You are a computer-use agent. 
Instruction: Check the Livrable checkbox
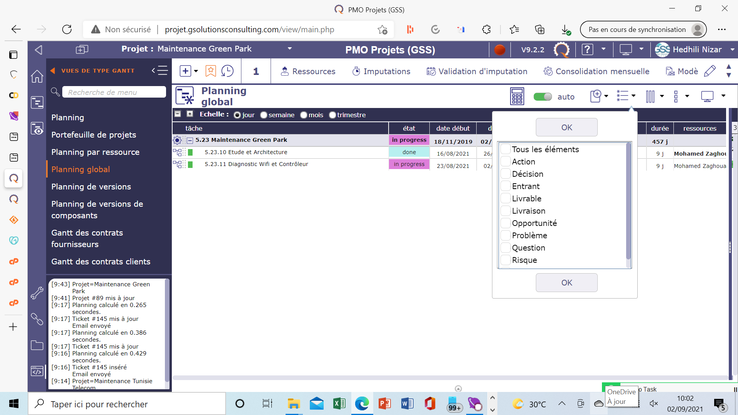506,199
